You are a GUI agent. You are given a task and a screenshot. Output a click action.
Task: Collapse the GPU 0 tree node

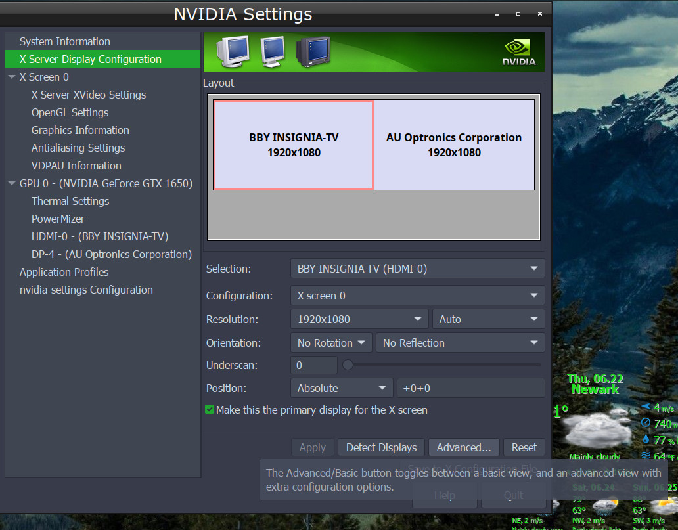[12, 183]
